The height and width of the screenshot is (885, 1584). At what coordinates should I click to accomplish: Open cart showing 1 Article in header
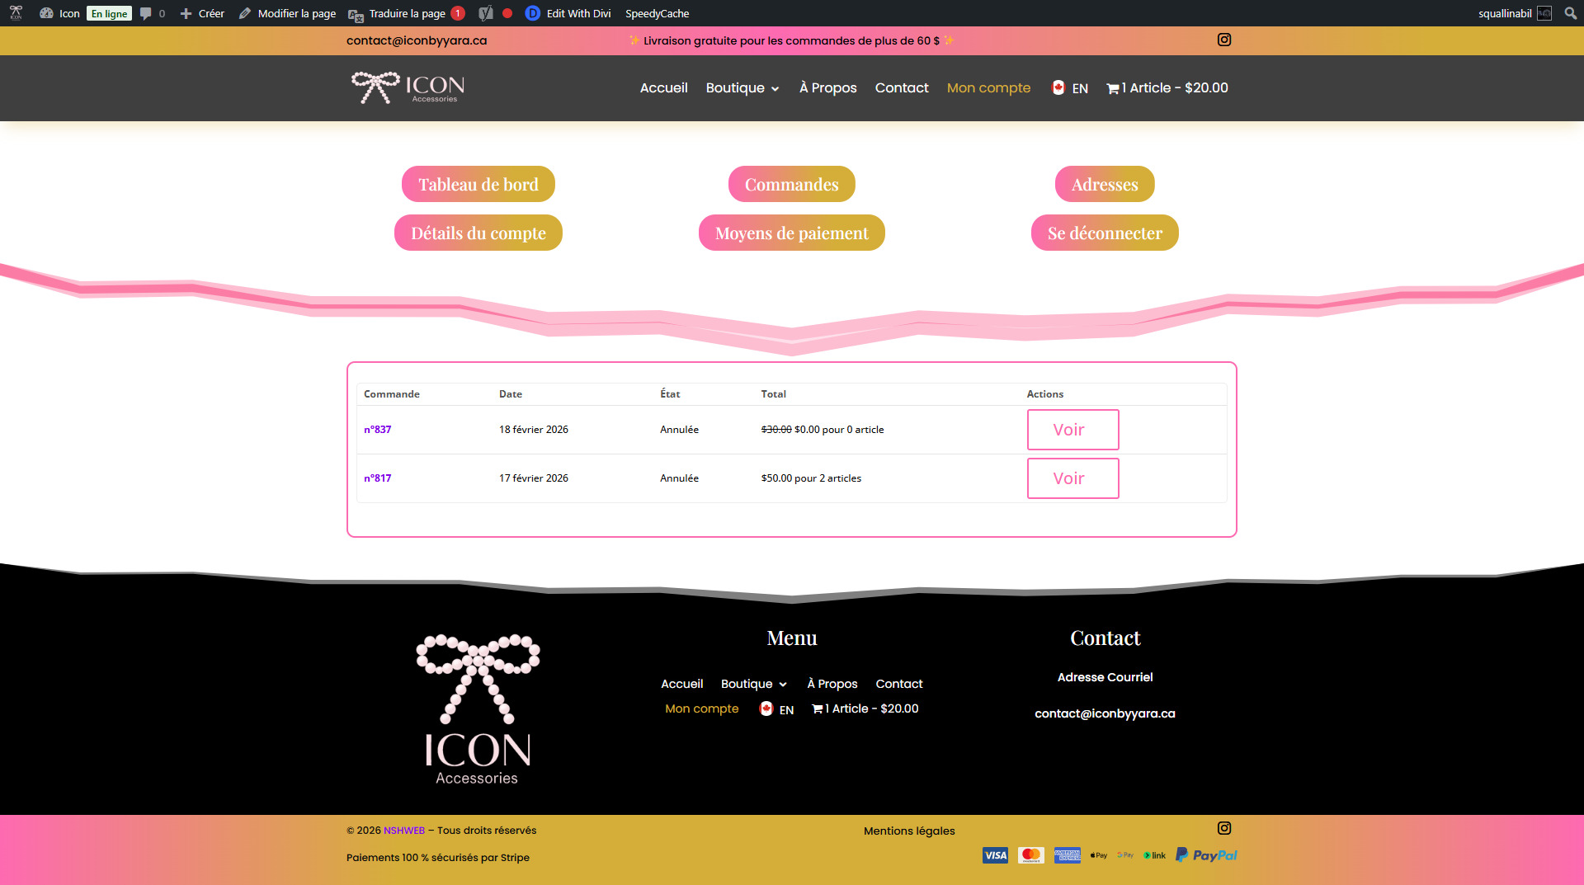pos(1167,87)
